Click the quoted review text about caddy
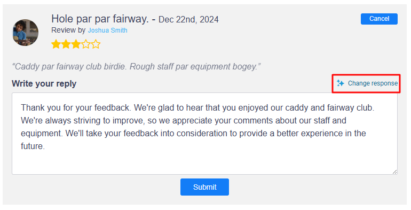411x210 pixels. (136, 66)
